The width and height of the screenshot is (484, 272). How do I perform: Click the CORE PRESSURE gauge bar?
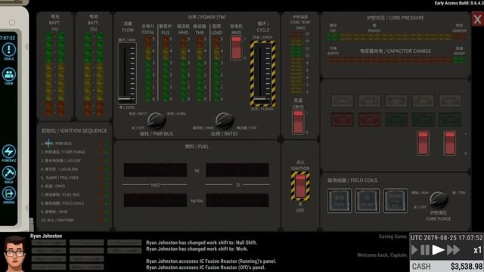pyautogui.click(x=396, y=37)
